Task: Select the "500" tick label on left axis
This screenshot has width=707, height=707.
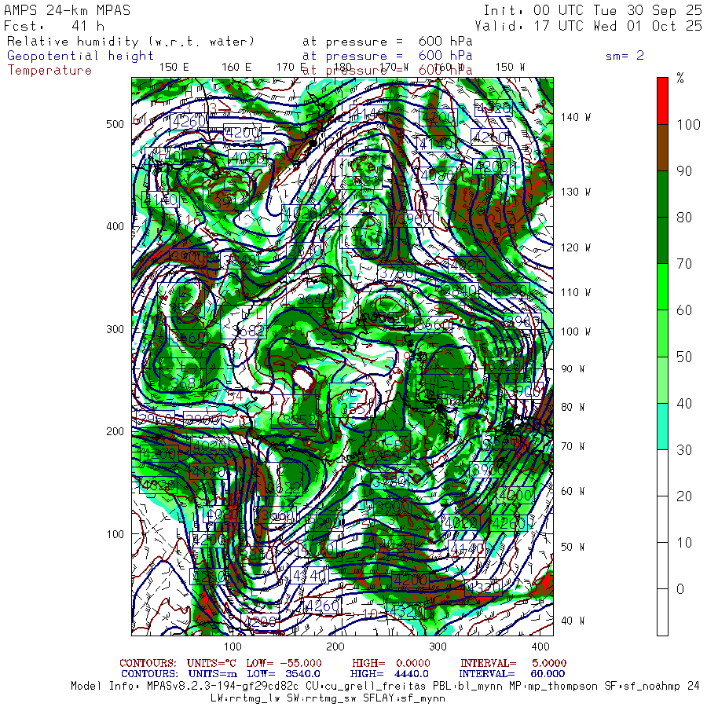Action: (115, 124)
